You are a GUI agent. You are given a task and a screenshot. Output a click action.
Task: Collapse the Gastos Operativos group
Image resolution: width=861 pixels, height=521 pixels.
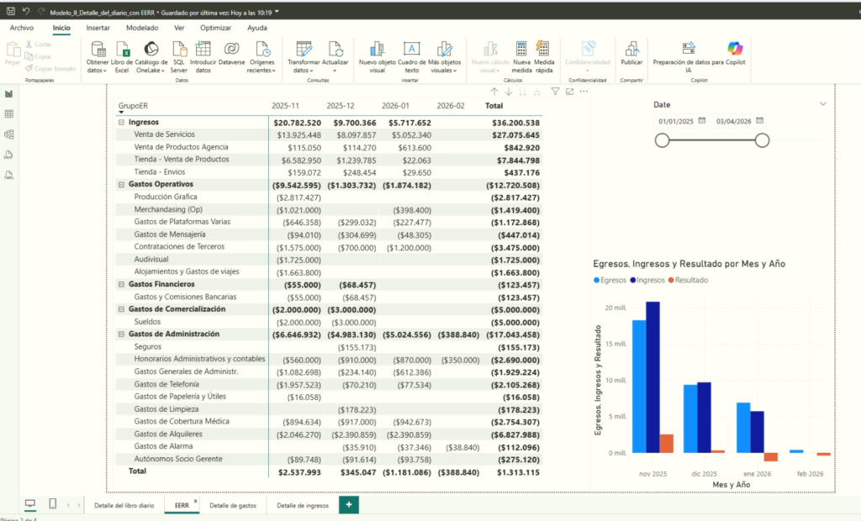(122, 184)
